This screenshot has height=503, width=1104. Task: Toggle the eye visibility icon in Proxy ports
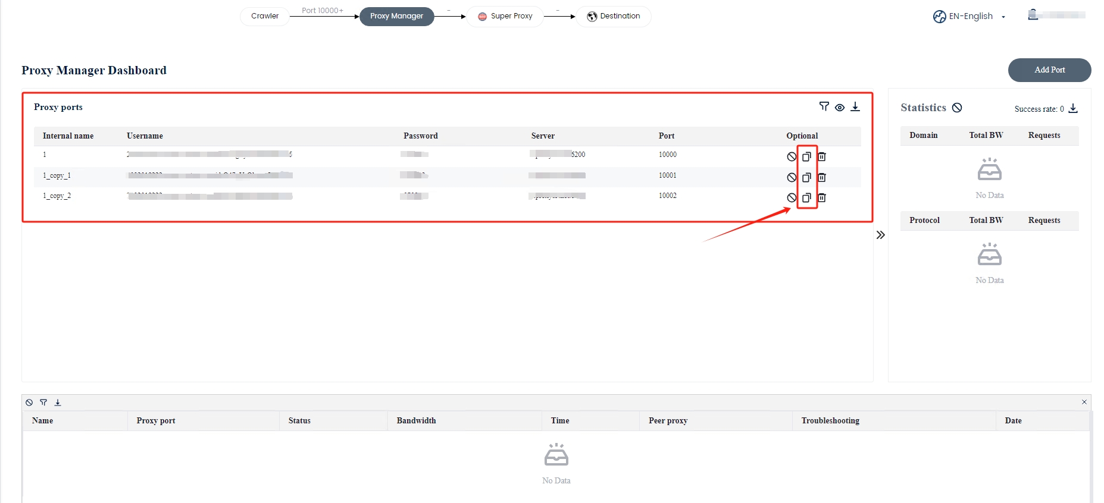coord(839,107)
